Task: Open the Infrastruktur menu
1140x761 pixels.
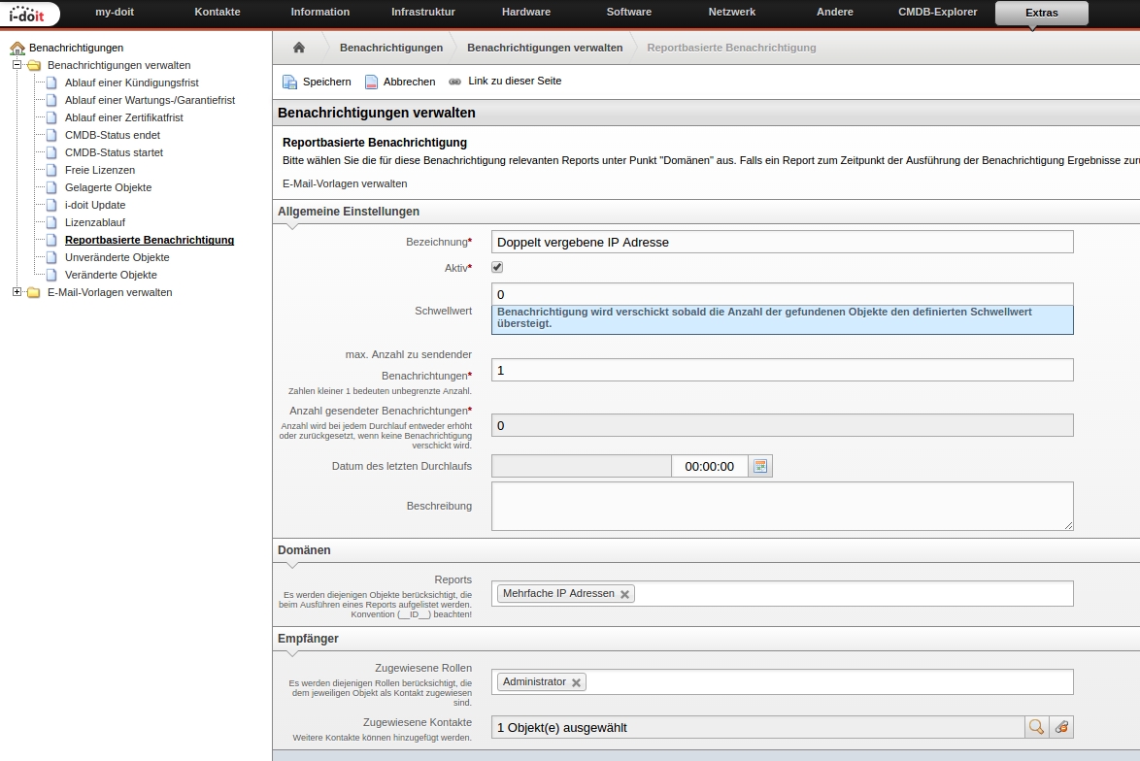Action: pyautogui.click(x=423, y=12)
